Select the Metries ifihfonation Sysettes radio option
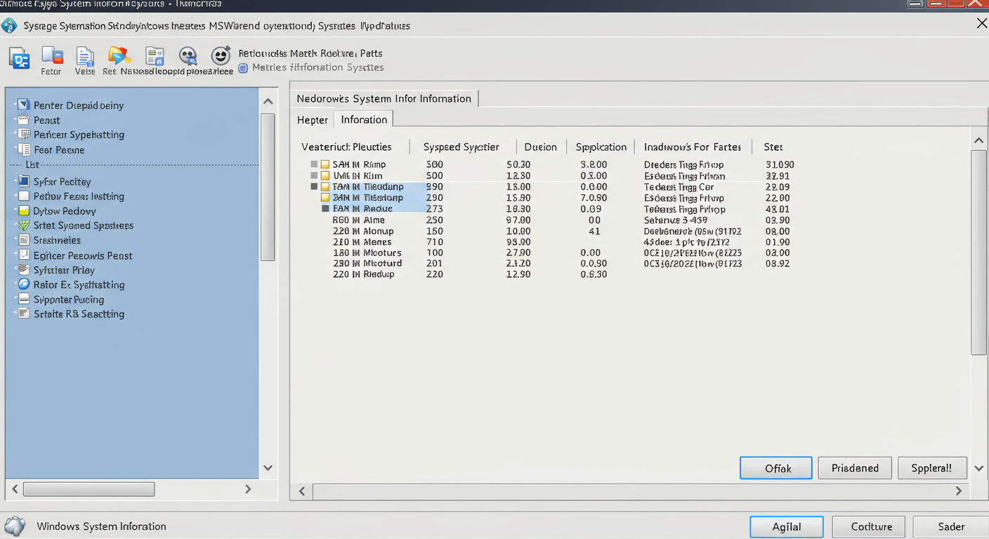Image resolution: width=989 pixels, height=539 pixels. pyautogui.click(x=243, y=68)
